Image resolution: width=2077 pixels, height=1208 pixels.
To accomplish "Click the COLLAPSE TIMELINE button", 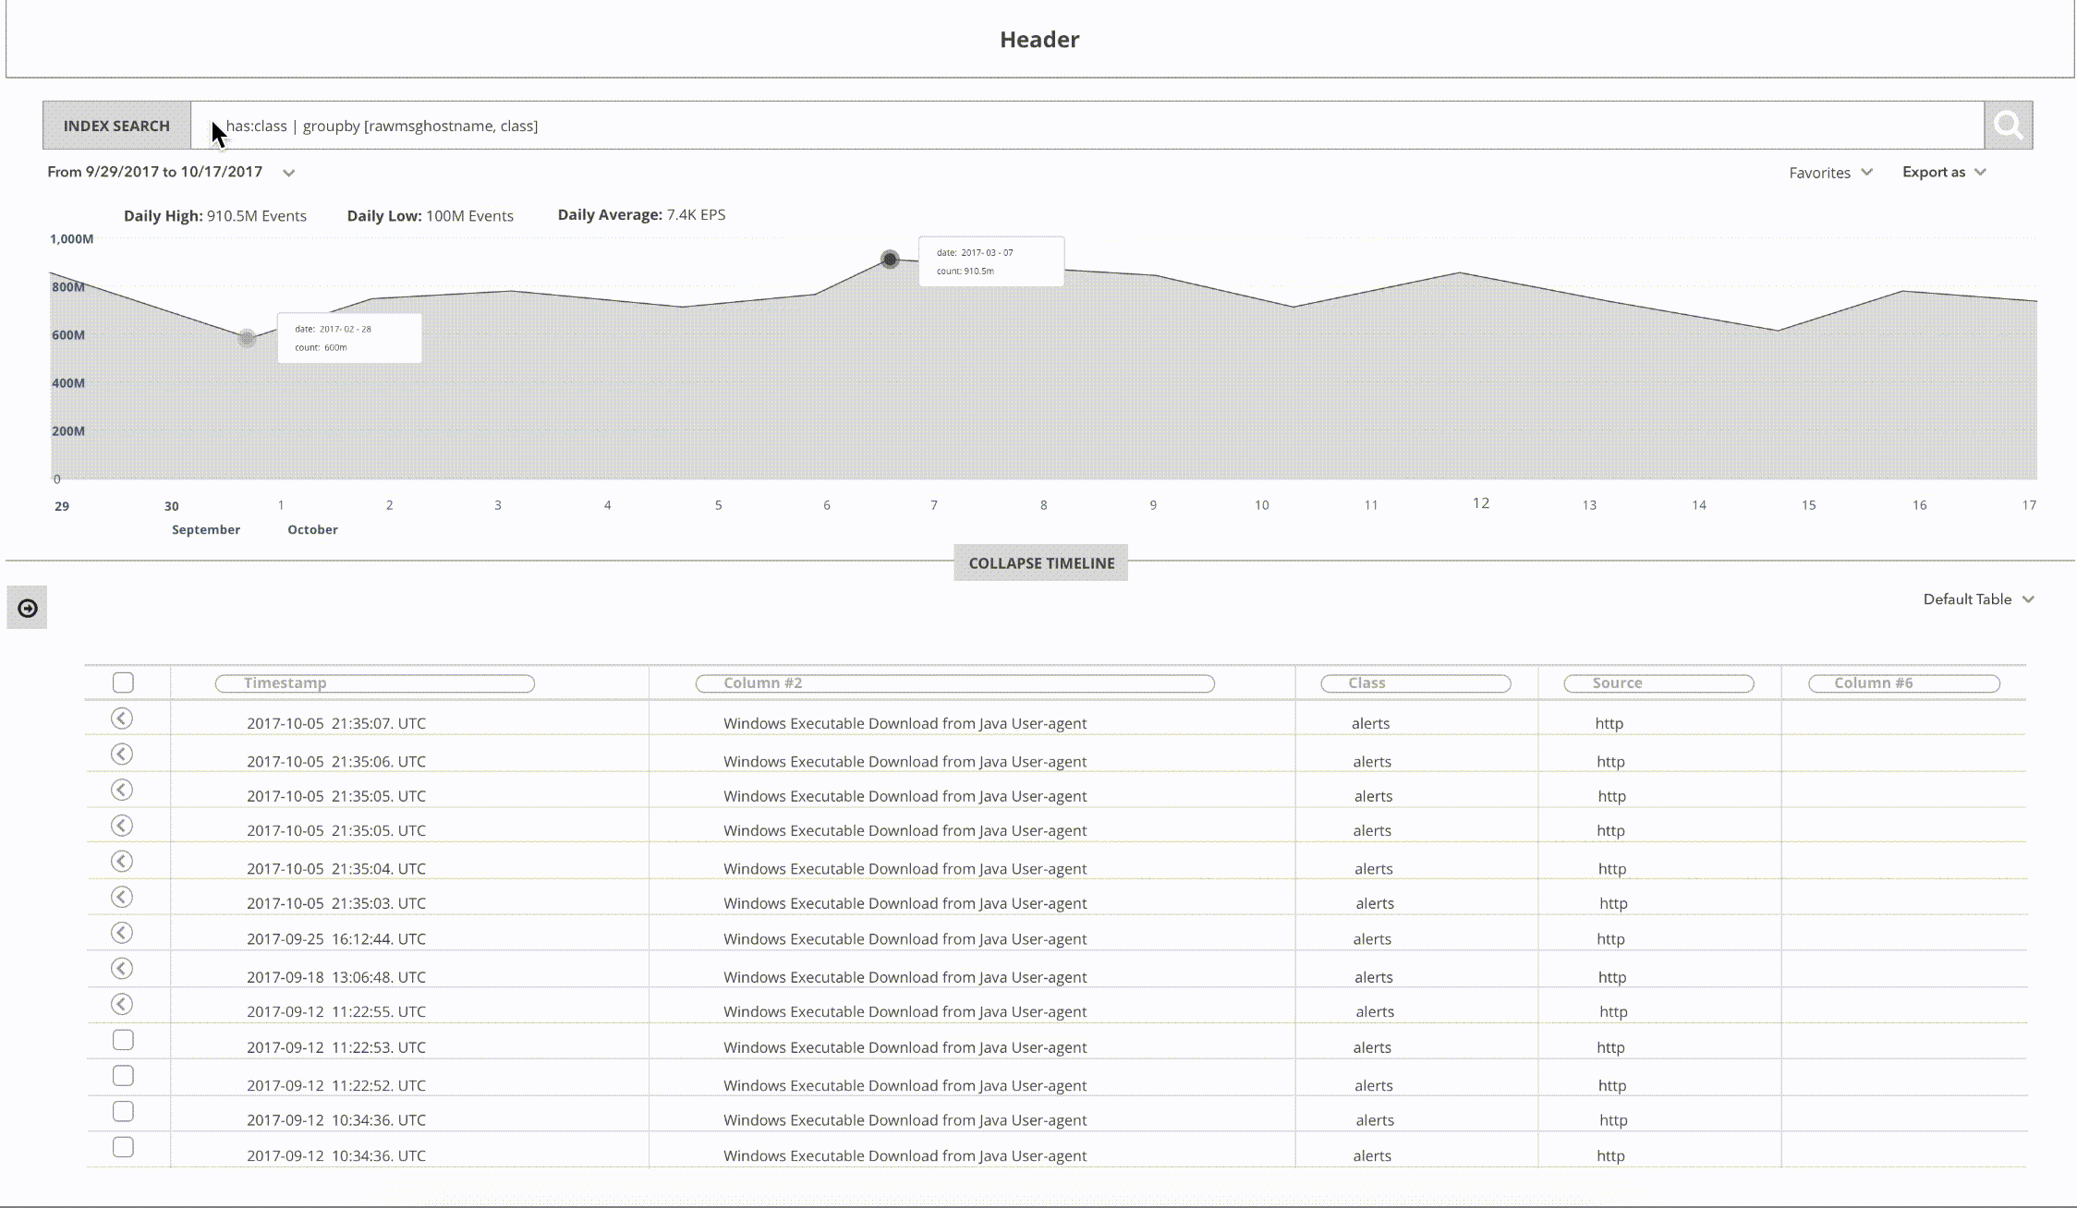I will (1041, 562).
